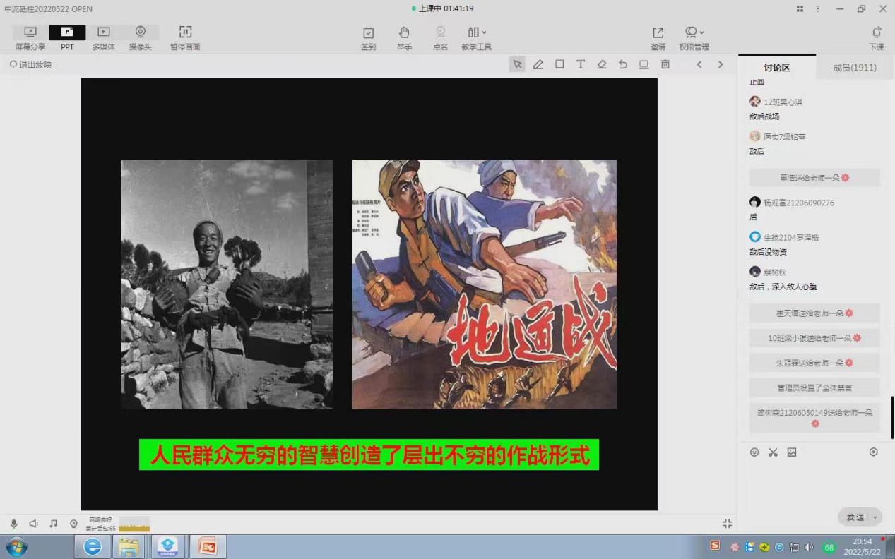
Task: Click the 上课中 01:41:19 class timer
Action: click(x=443, y=8)
